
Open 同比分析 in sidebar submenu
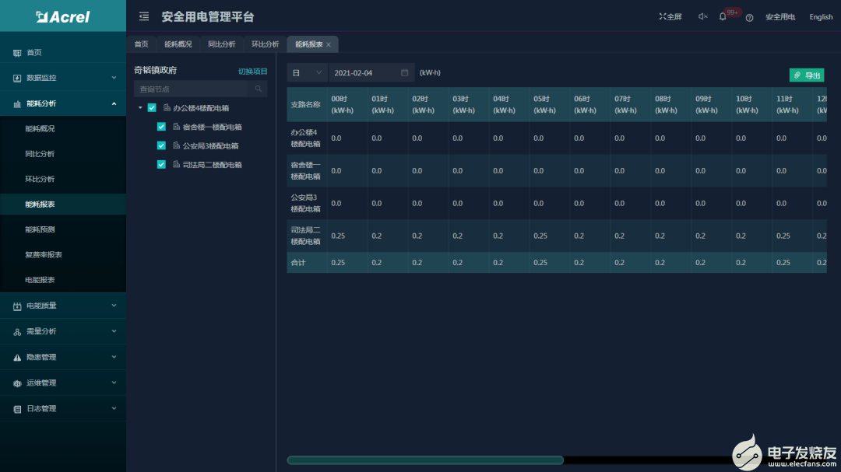click(x=40, y=154)
